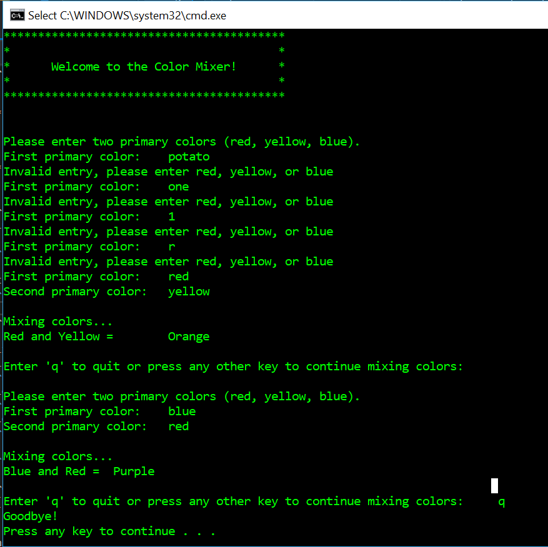Click the "Press any key to continue . . ." line
Image resolution: width=548 pixels, height=547 pixels.
[x=109, y=531]
